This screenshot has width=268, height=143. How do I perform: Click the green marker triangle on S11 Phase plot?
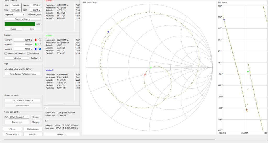pyautogui.click(x=248, y=72)
